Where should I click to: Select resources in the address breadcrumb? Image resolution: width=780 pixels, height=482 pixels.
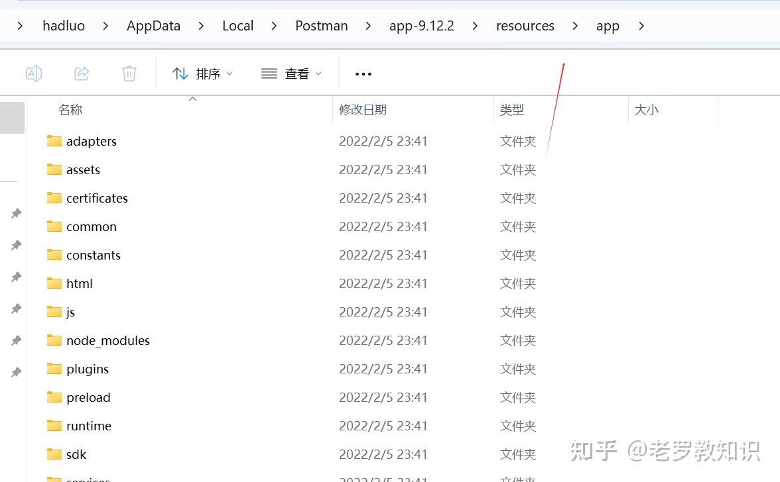(x=525, y=26)
